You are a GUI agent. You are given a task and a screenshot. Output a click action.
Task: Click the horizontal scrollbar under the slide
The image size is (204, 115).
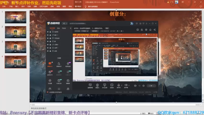click(x=115, y=105)
